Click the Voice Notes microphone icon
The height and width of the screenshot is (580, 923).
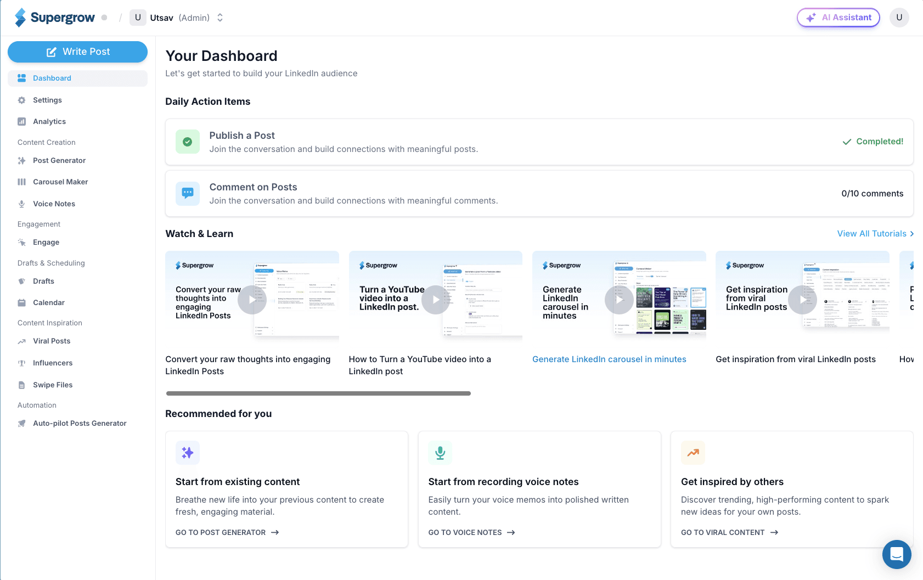pyautogui.click(x=22, y=204)
